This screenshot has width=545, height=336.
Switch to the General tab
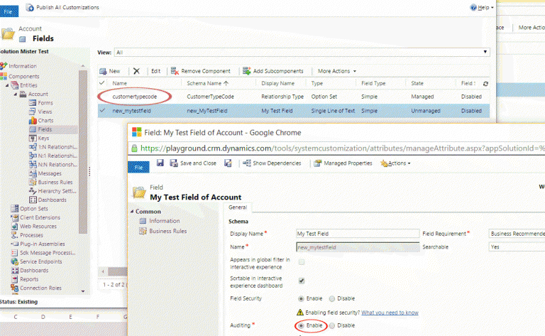coord(238,207)
